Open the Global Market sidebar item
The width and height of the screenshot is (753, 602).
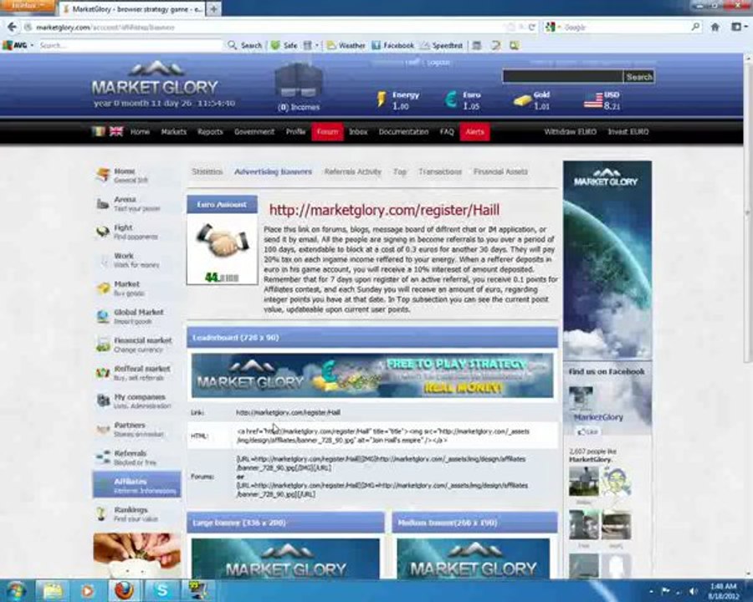137,316
